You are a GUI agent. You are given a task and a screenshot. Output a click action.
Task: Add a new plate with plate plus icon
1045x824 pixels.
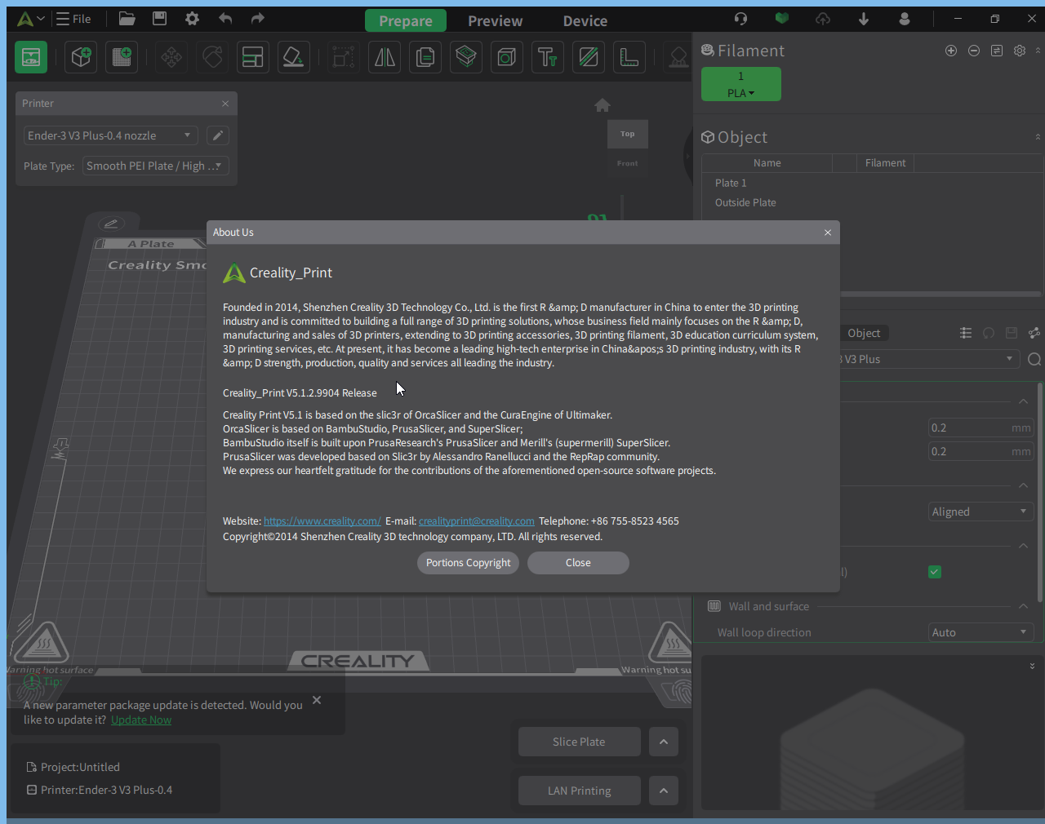(x=122, y=57)
